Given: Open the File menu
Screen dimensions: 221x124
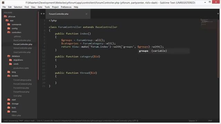Looking at the screenshot, I should point(4,7).
